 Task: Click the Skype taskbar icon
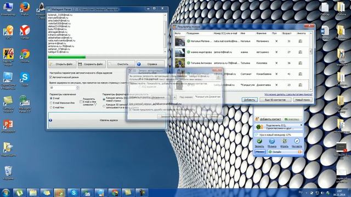[73, 193]
